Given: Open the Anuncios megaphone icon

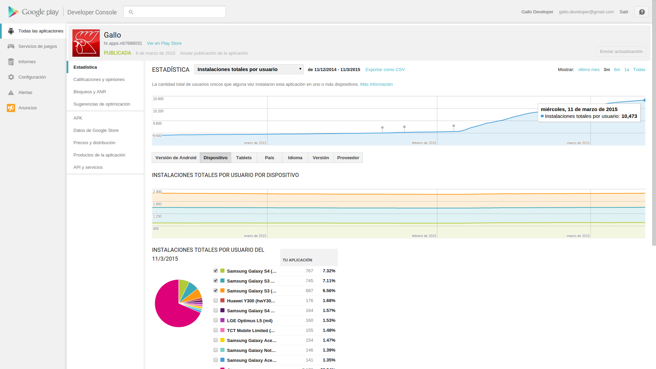Looking at the screenshot, I should coord(11,108).
